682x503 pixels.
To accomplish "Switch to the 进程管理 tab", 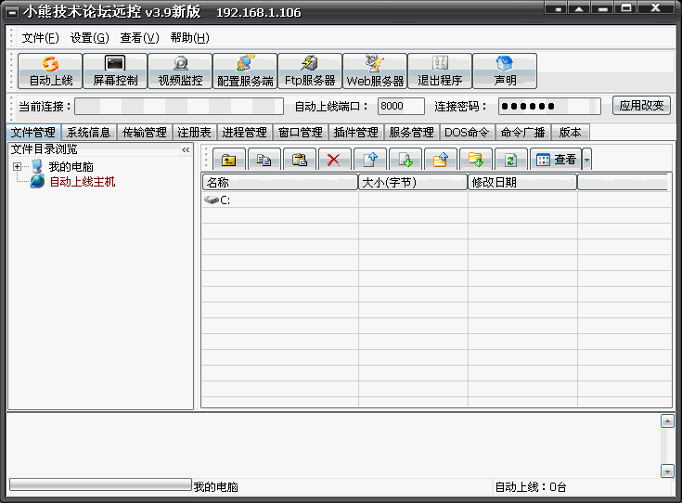I will pyautogui.click(x=245, y=133).
